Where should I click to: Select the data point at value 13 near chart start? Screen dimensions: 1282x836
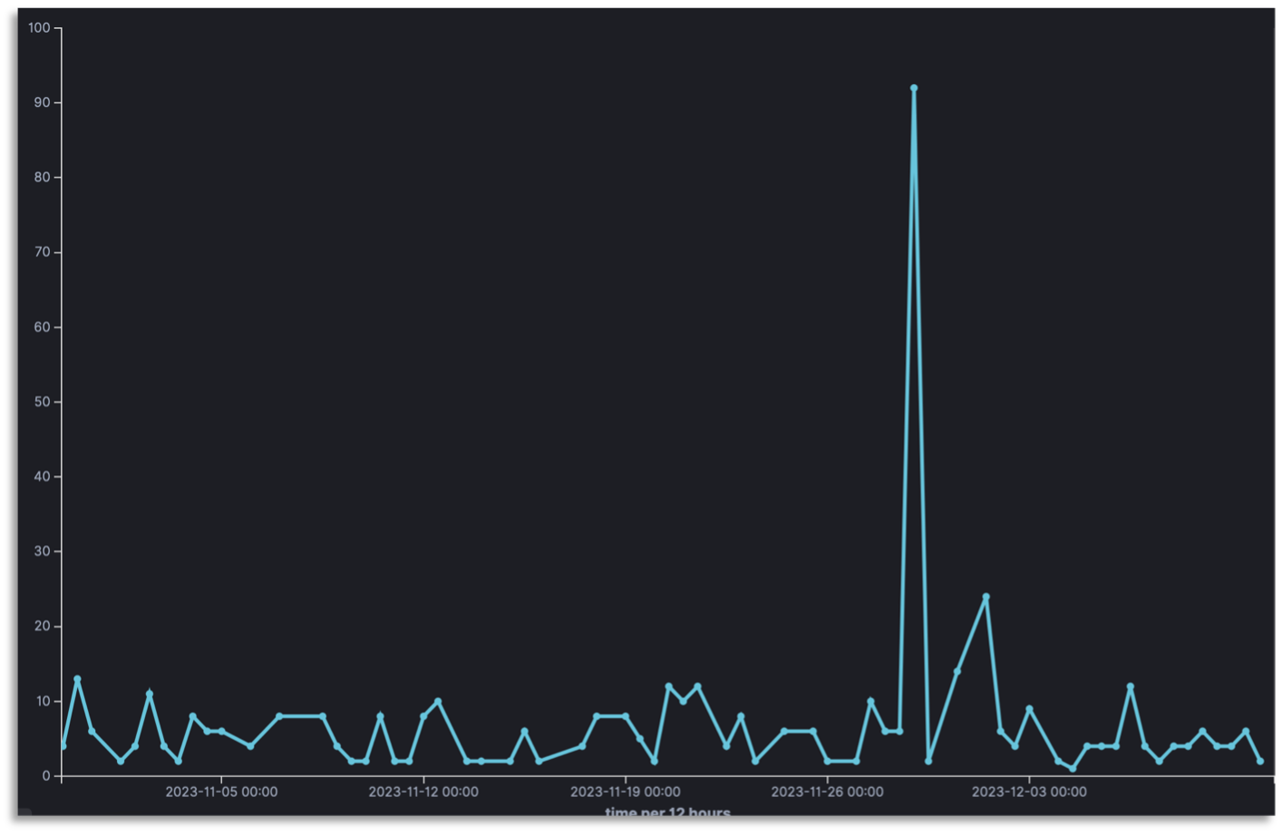(78, 677)
